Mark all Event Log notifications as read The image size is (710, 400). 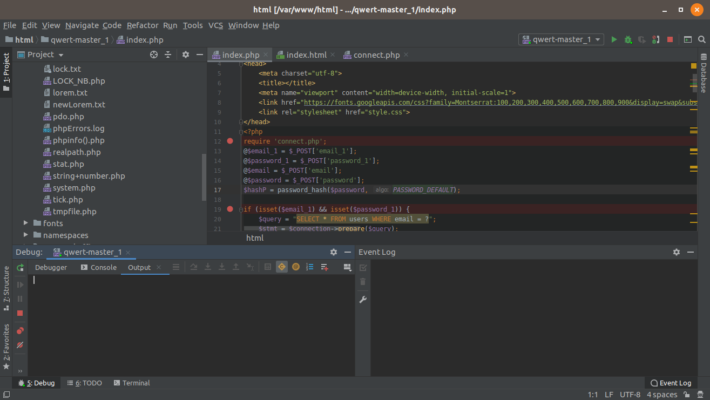coord(363,267)
